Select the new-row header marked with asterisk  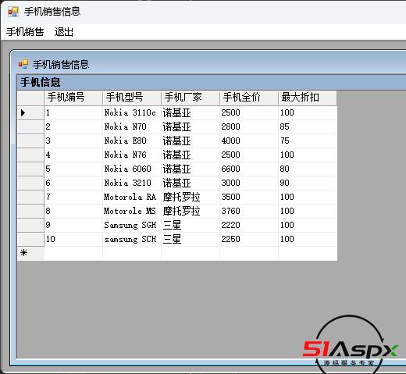tap(30, 253)
